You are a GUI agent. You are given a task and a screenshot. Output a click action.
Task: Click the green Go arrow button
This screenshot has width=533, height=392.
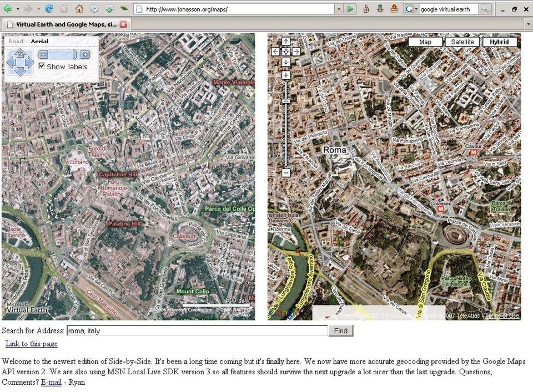(x=350, y=9)
